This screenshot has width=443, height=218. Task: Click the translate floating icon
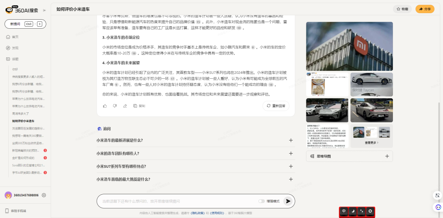(x=437, y=195)
